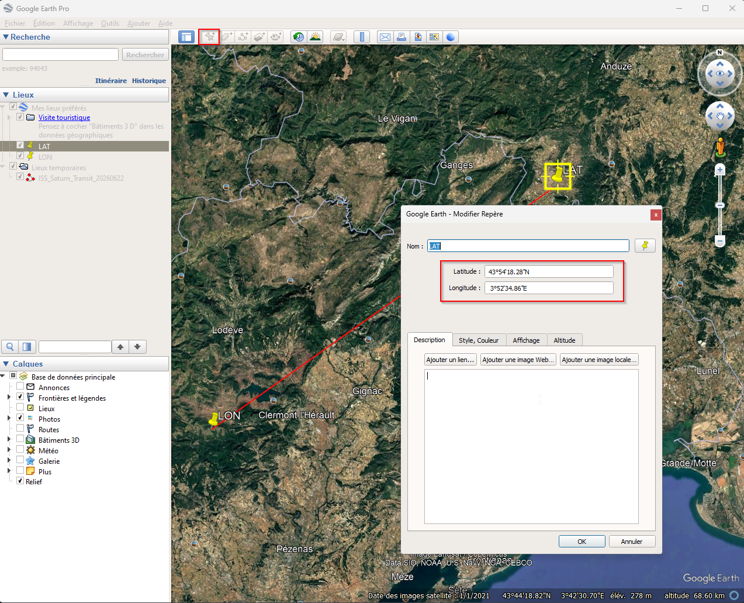This screenshot has width=744, height=603.
Task: Click OK in Modifier Repère dialog
Action: (x=582, y=542)
